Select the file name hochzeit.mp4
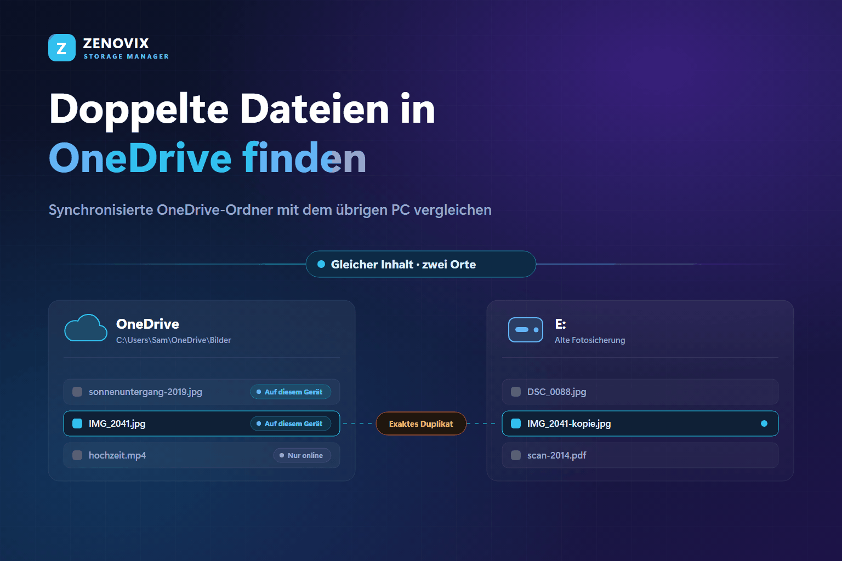This screenshot has width=842, height=561. point(117,455)
